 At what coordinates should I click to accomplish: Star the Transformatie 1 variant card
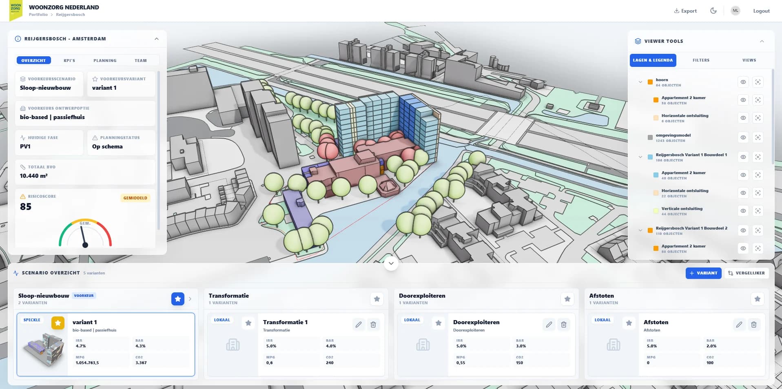(x=248, y=323)
